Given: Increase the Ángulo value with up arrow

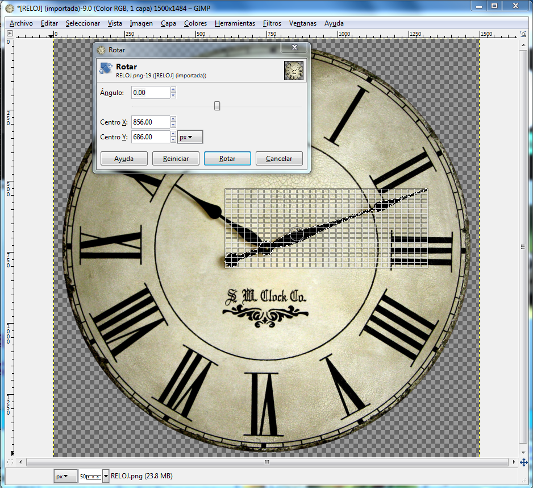Looking at the screenshot, I should click(x=173, y=89).
